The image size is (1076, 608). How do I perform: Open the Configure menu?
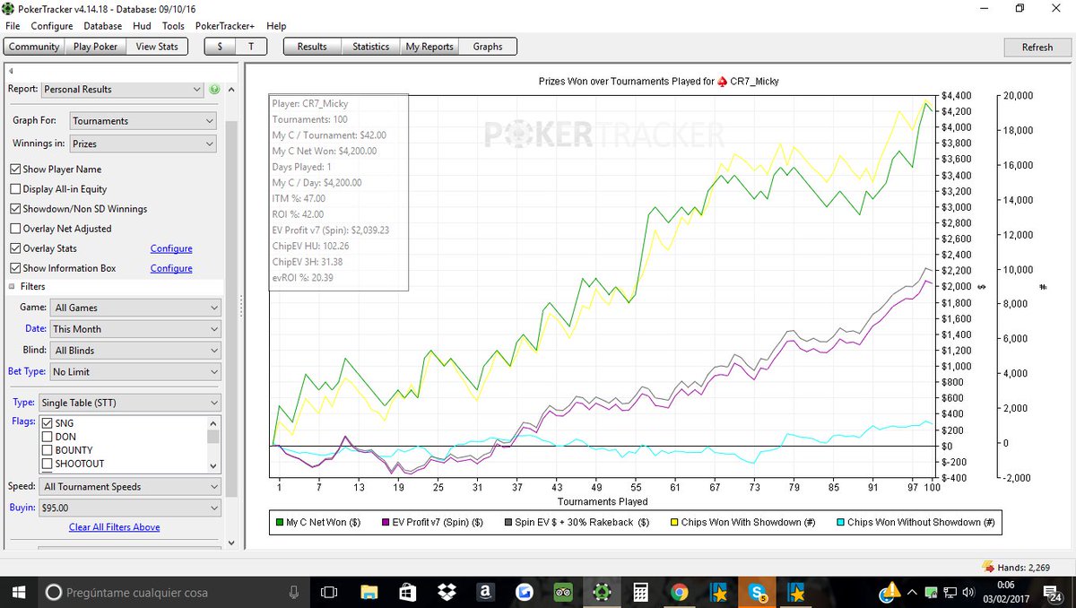(52, 26)
